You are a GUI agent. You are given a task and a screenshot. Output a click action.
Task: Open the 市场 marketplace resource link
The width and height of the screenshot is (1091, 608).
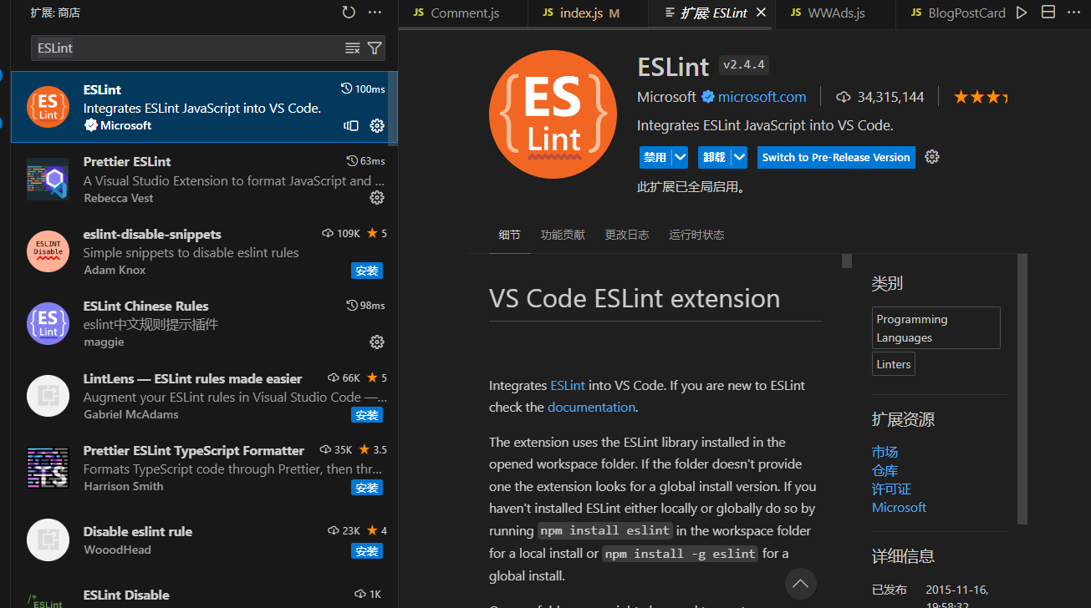[885, 452]
